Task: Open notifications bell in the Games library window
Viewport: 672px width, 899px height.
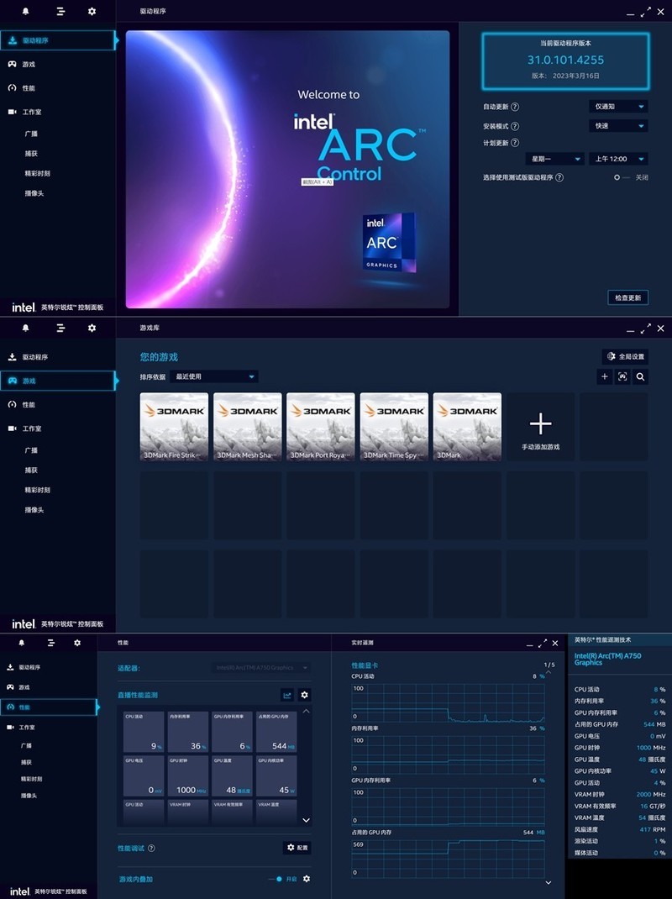Action: (x=25, y=328)
